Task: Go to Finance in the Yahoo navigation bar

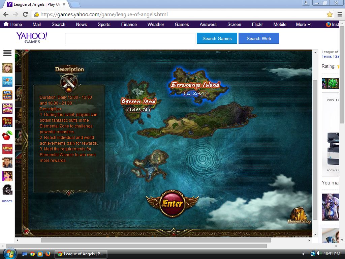Action: pyautogui.click(x=129, y=24)
